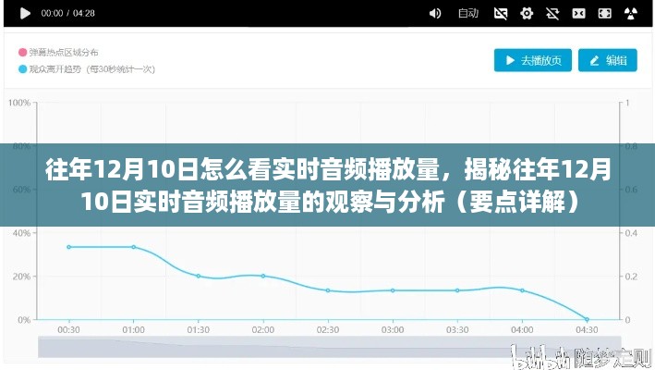Screen dimensions: 655x370
Task: Click the chart data point at 00:30
Action: (x=68, y=247)
